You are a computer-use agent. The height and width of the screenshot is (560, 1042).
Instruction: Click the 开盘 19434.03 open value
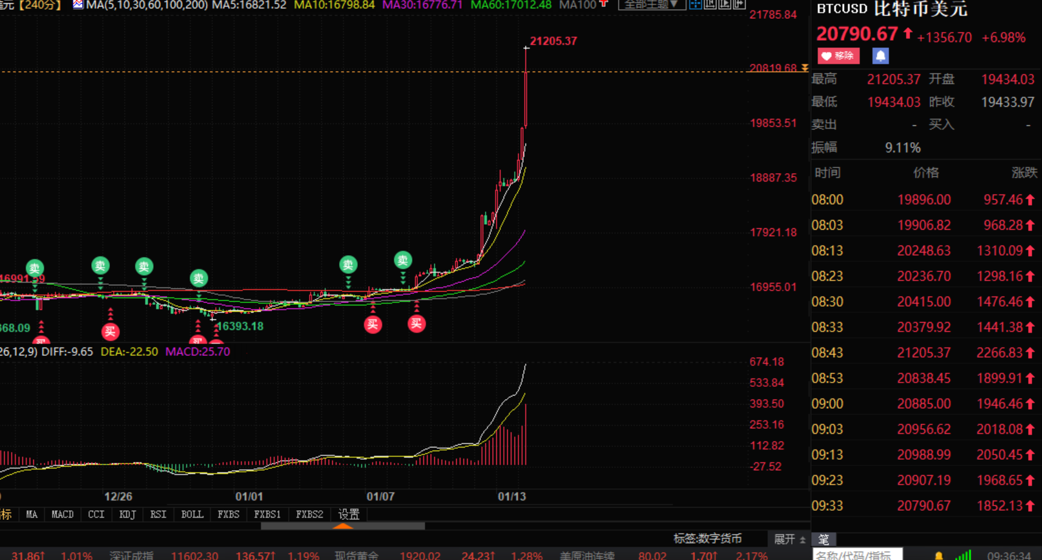[1008, 80]
